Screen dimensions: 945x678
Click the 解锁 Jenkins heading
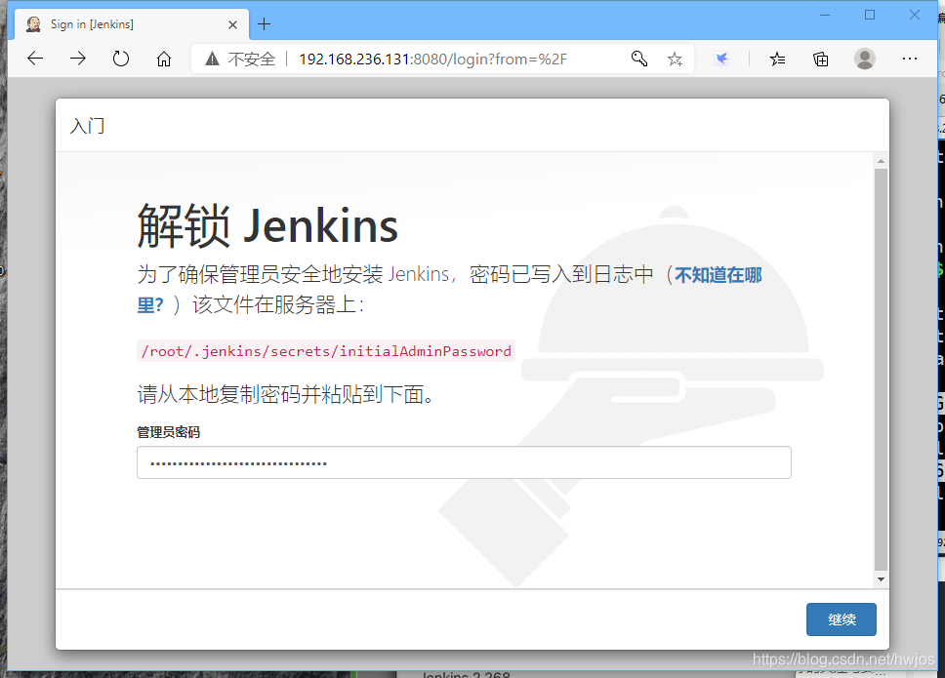267,225
